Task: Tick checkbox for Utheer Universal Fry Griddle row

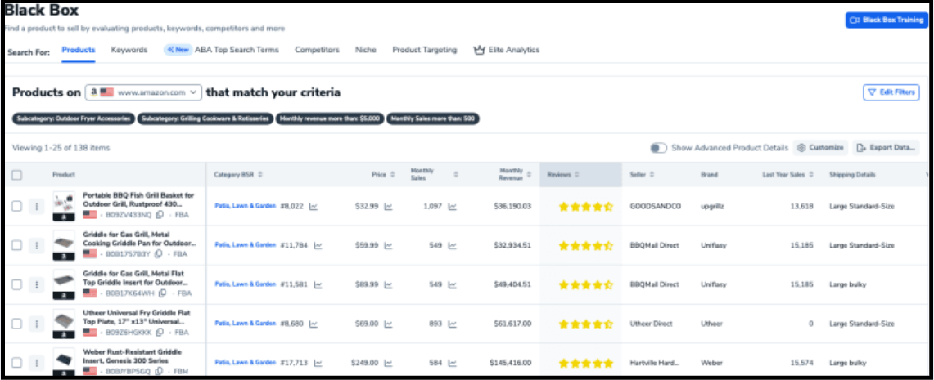Action: (x=17, y=324)
